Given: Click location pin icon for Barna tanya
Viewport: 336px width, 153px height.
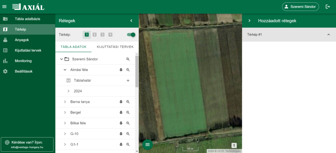Looking at the screenshot, I should [121, 102].
